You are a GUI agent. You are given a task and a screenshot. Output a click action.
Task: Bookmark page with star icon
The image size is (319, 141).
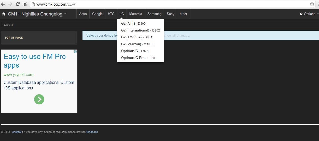(312, 4)
